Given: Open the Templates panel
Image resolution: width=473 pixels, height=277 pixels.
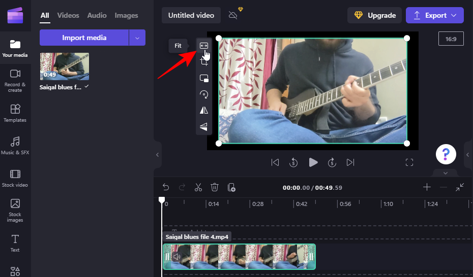Looking at the screenshot, I should click(15, 113).
